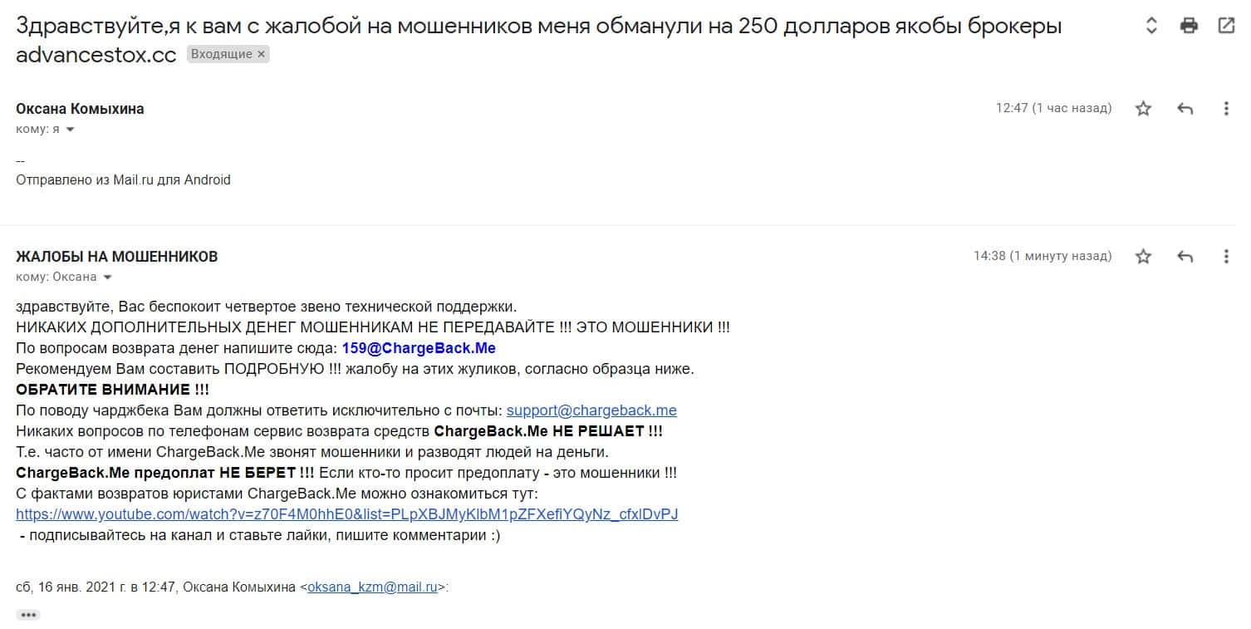This screenshot has height=629, width=1251.
Task: Click the sender name Оксана Комыхина
Action: [x=80, y=109]
